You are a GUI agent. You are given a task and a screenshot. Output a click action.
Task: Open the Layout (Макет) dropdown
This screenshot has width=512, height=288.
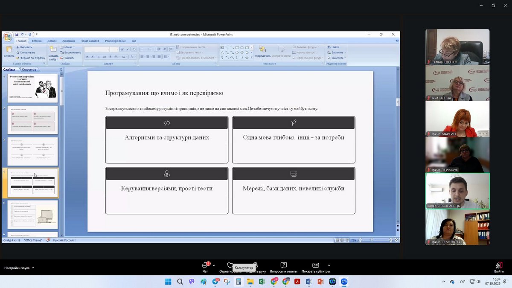click(x=68, y=47)
